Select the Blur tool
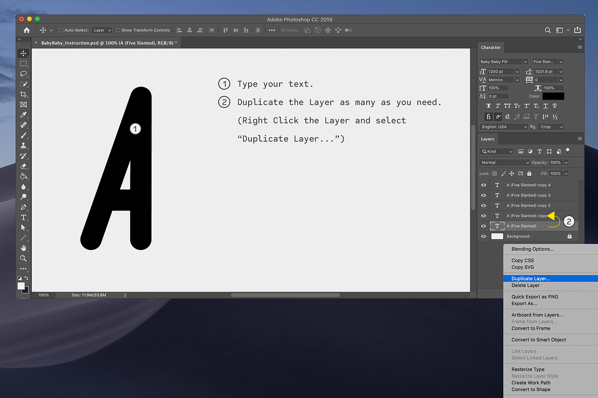 coord(23,187)
